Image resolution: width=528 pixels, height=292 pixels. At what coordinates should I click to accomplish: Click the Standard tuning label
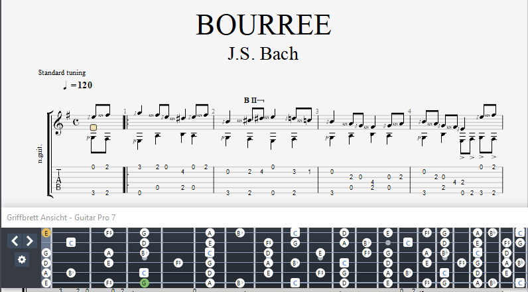click(x=62, y=72)
